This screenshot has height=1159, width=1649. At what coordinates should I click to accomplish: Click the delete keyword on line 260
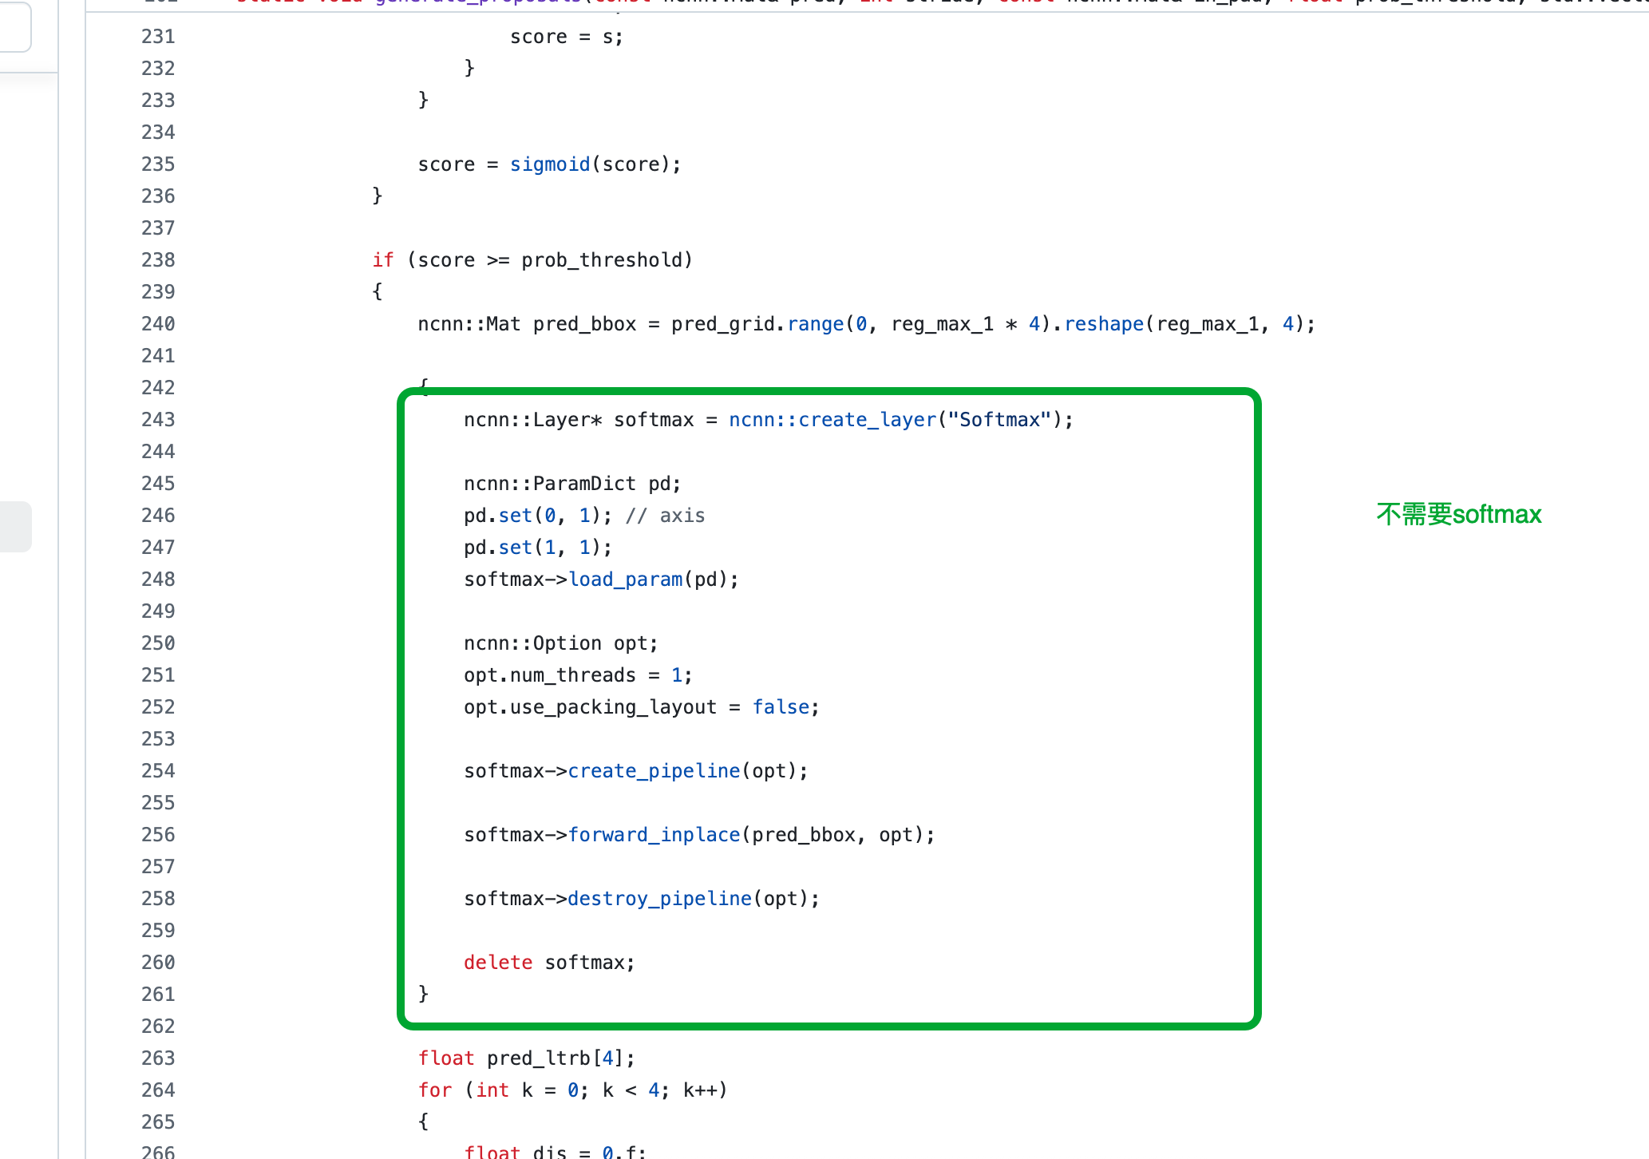point(498,963)
